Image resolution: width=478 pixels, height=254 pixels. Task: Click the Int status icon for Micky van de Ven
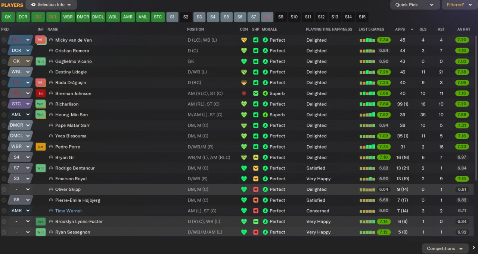point(40,39)
